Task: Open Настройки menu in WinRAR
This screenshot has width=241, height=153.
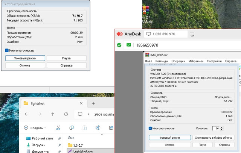Action: (214, 61)
